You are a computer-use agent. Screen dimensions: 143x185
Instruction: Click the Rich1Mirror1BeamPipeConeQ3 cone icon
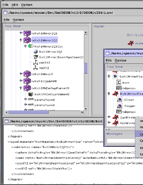click(x=35, y=57)
